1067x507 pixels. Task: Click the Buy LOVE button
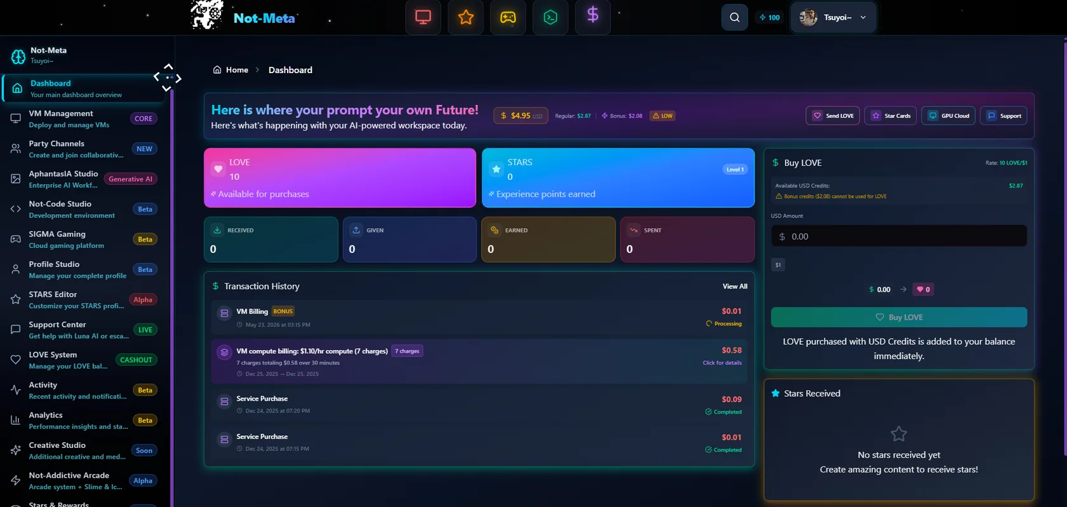pos(899,317)
